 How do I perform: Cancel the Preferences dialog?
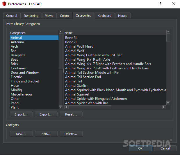click(x=165, y=148)
